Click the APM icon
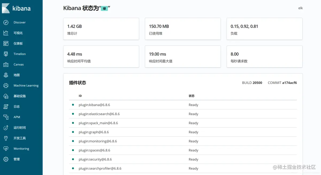The image size is (321, 175). [x=6, y=117]
